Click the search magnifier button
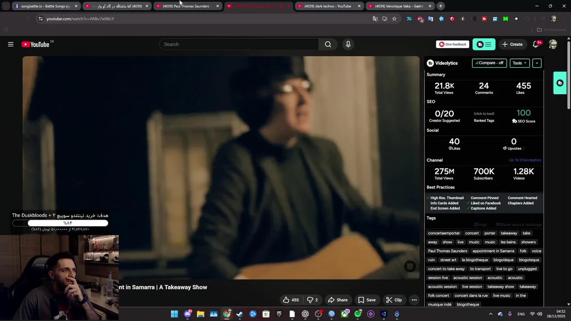571x321 pixels. [328, 44]
